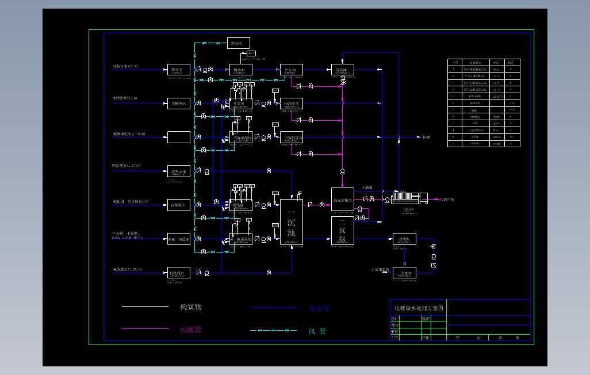
Task: Click the 上清液 supernatant label
Action: click(x=367, y=187)
